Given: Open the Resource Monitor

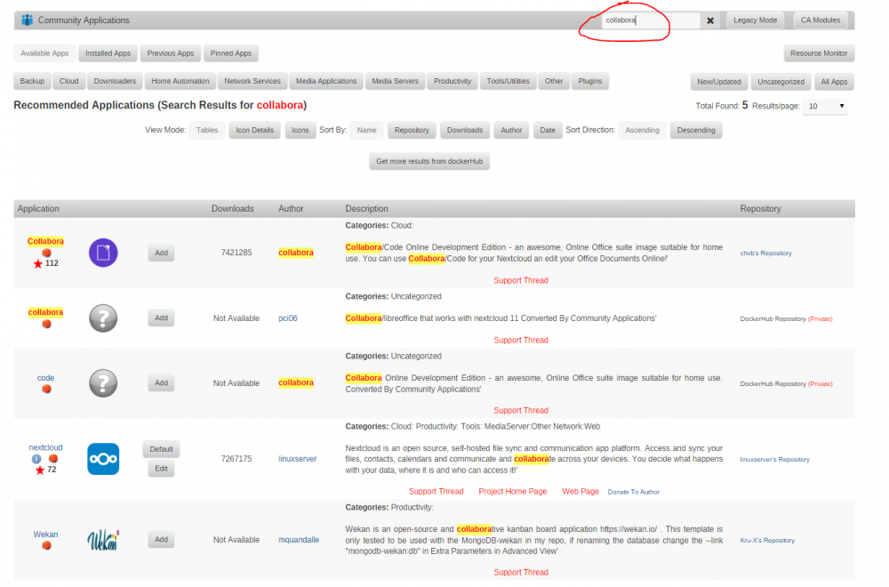Looking at the screenshot, I should [x=819, y=53].
